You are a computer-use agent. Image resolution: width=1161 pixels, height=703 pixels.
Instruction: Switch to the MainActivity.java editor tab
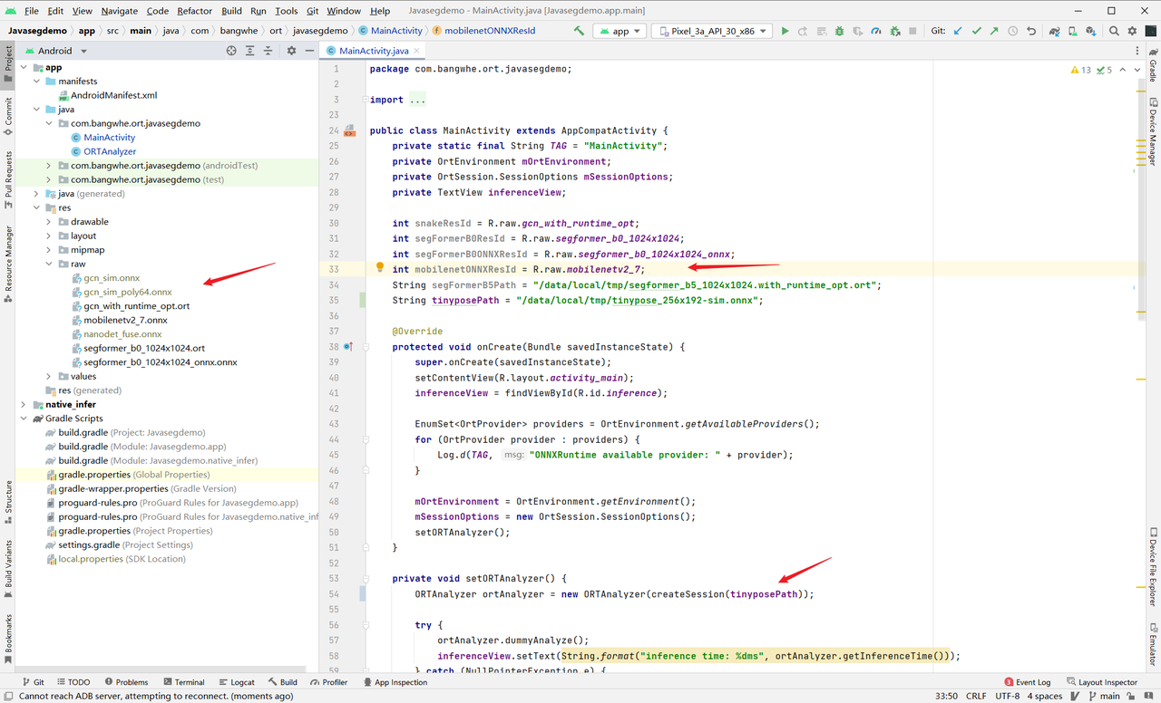[x=374, y=52]
